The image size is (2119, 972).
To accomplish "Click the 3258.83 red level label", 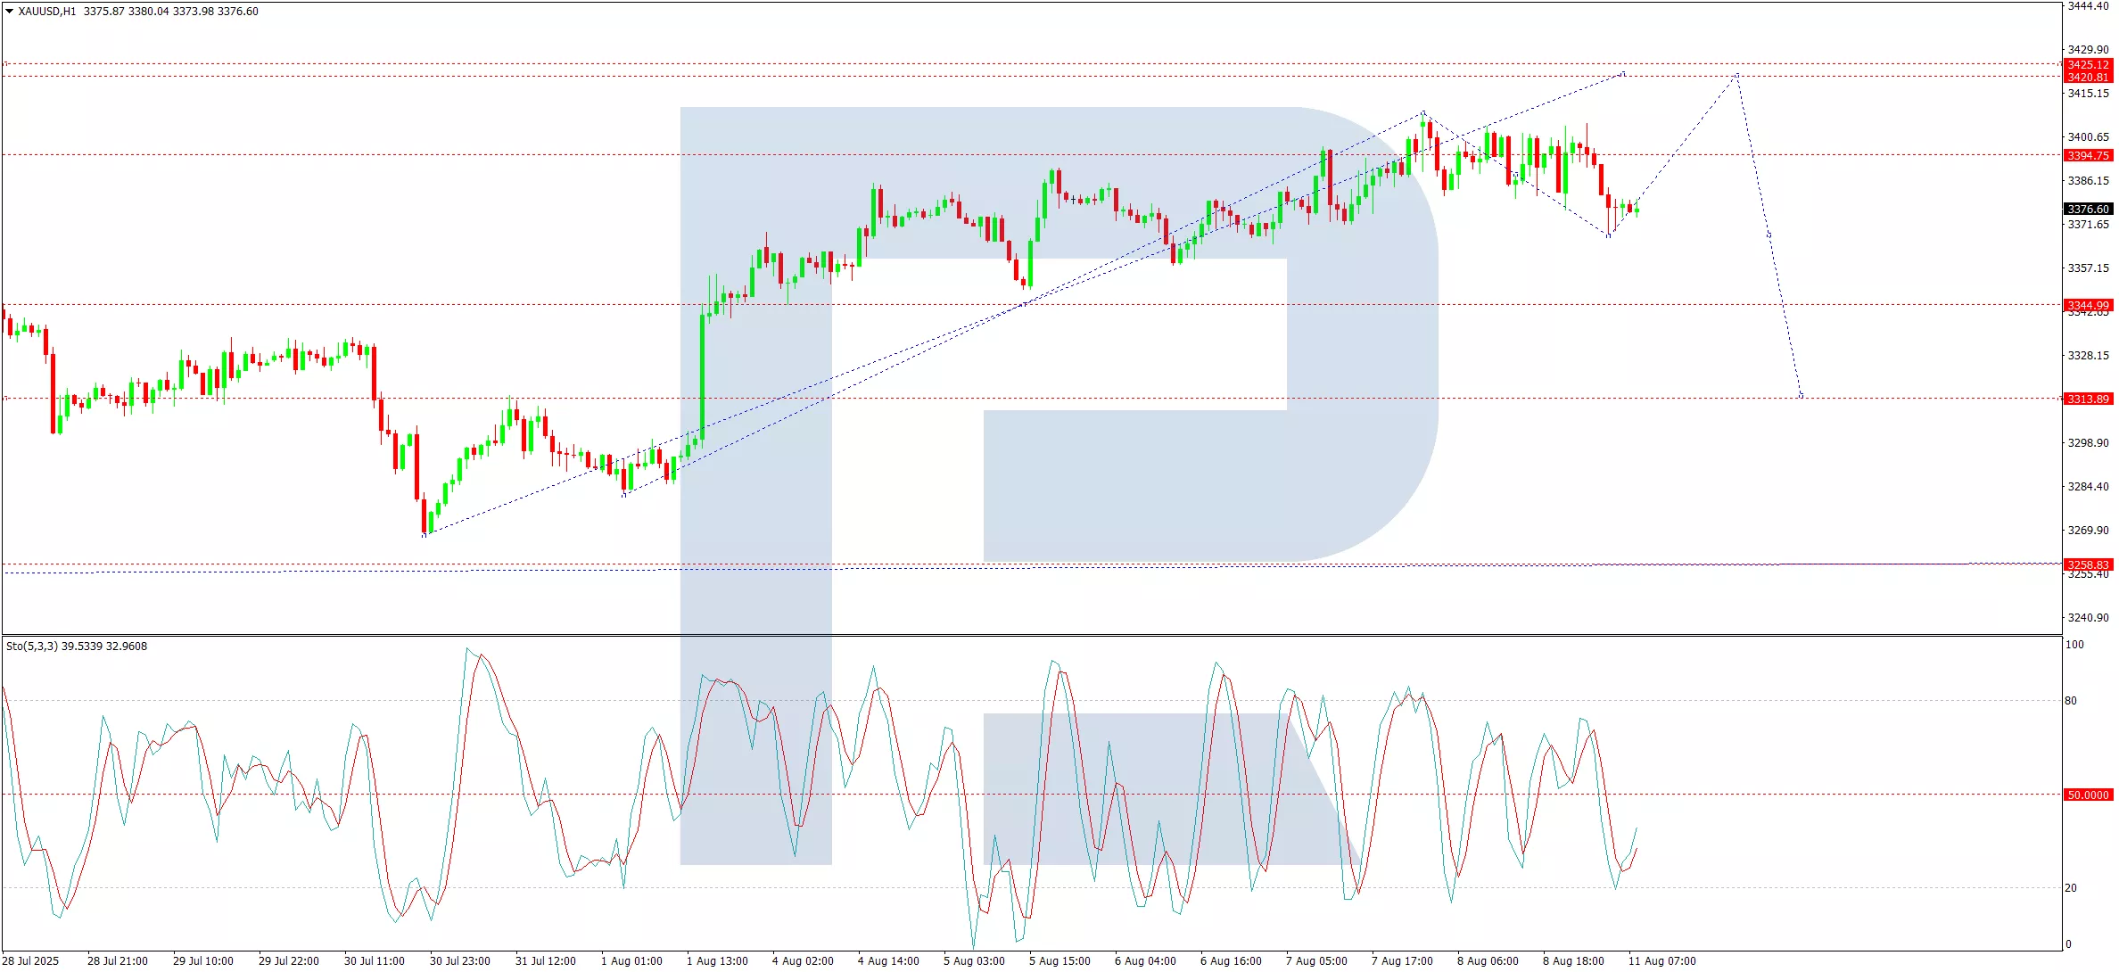I will point(2088,564).
